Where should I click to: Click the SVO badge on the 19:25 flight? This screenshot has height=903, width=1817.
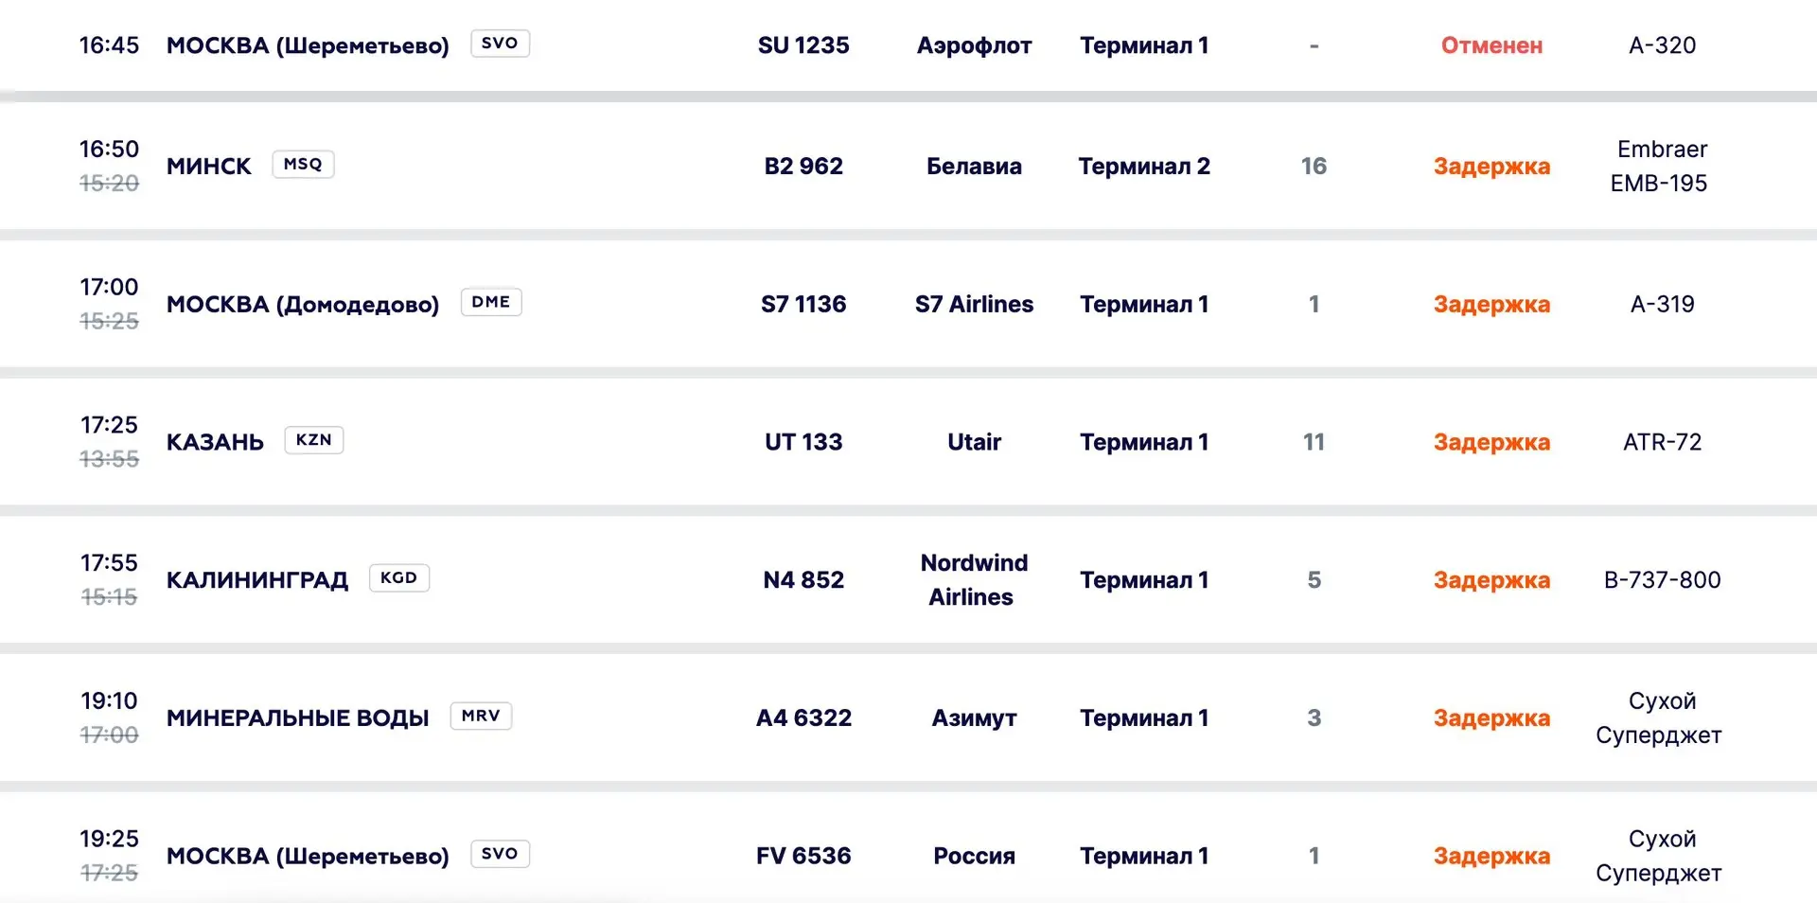coord(500,854)
